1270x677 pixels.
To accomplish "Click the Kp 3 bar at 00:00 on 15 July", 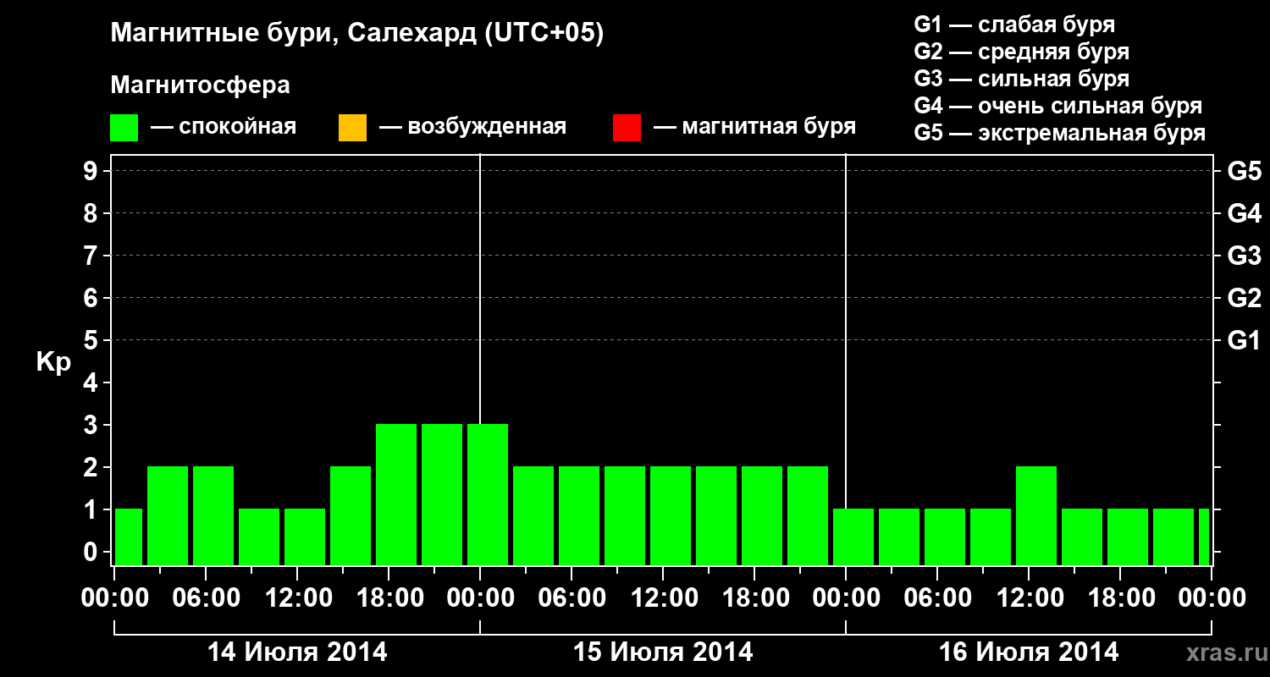I will [488, 494].
